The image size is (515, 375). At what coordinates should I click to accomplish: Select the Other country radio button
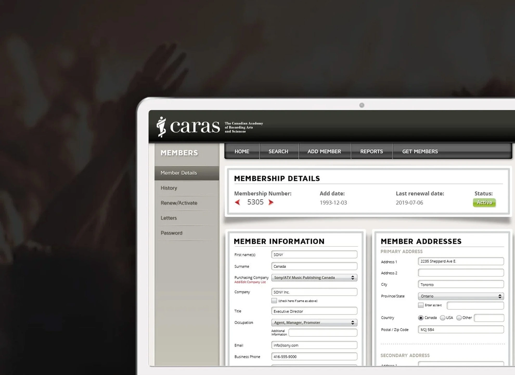[459, 318]
